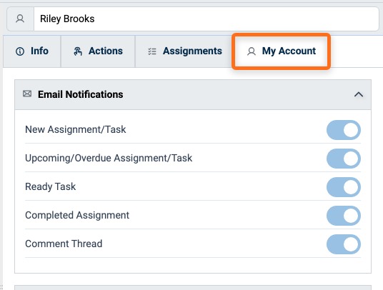The height and width of the screenshot is (290, 383).
Task: Toggle New Assignment/Task email notification
Action: pyautogui.click(x=344, y=130)
